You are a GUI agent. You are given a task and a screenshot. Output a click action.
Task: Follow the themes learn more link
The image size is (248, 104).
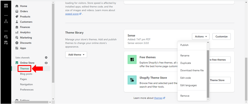point(158,98)
